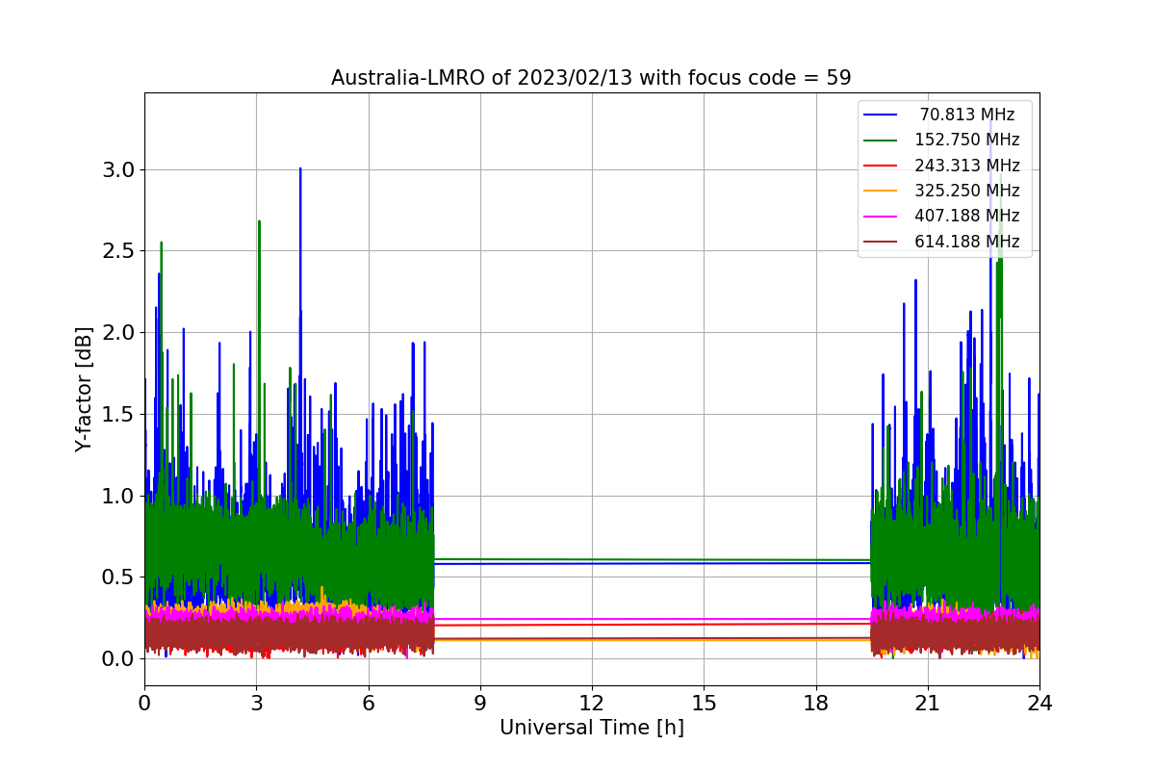Image resolution: width=1155 pixels, height=770 pixels.
Task: Click the 1.5 tick label on the y-axis
Action: [x=116, y=415]
